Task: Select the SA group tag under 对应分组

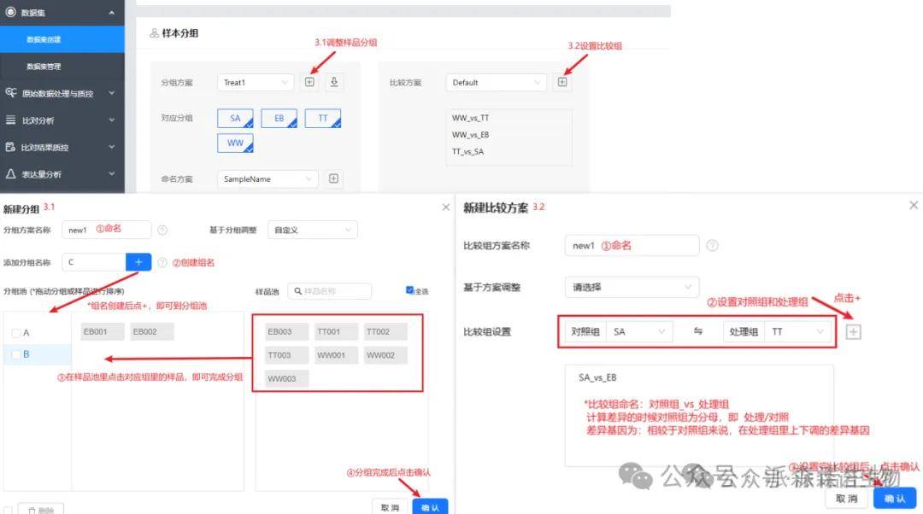Action: 235,119
